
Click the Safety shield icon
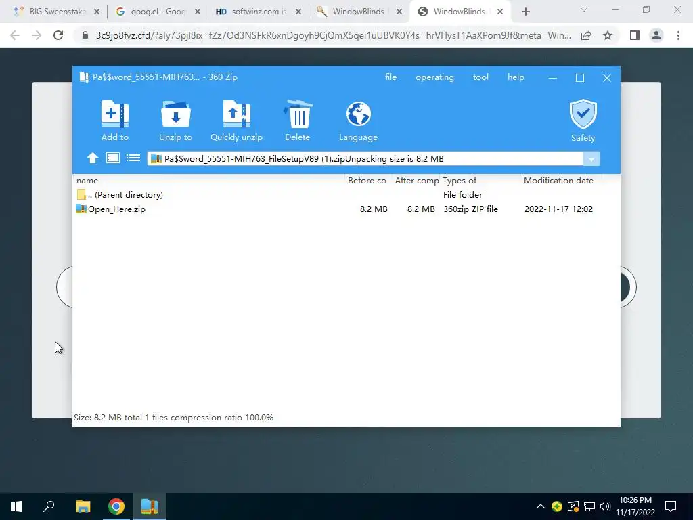(583, 114)
